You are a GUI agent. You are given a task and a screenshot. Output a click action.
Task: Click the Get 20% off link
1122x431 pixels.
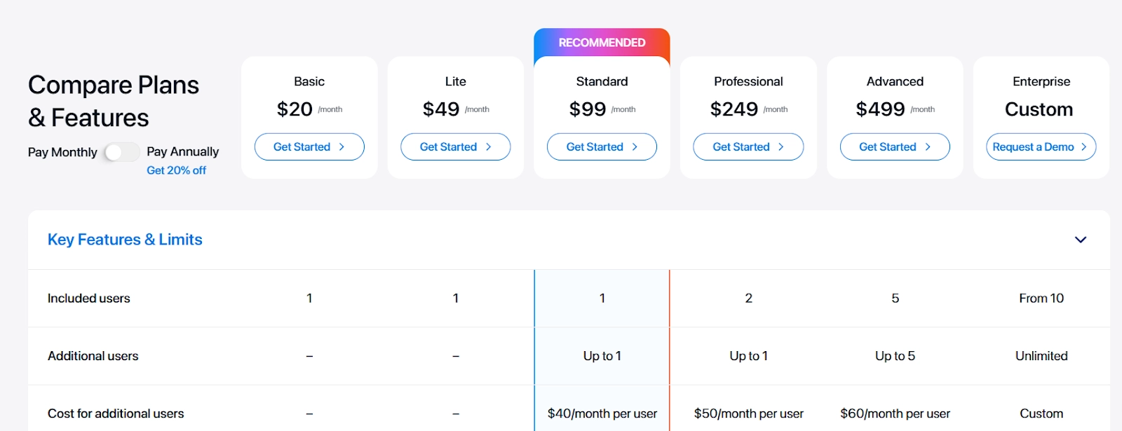click(x=176, y=170)
